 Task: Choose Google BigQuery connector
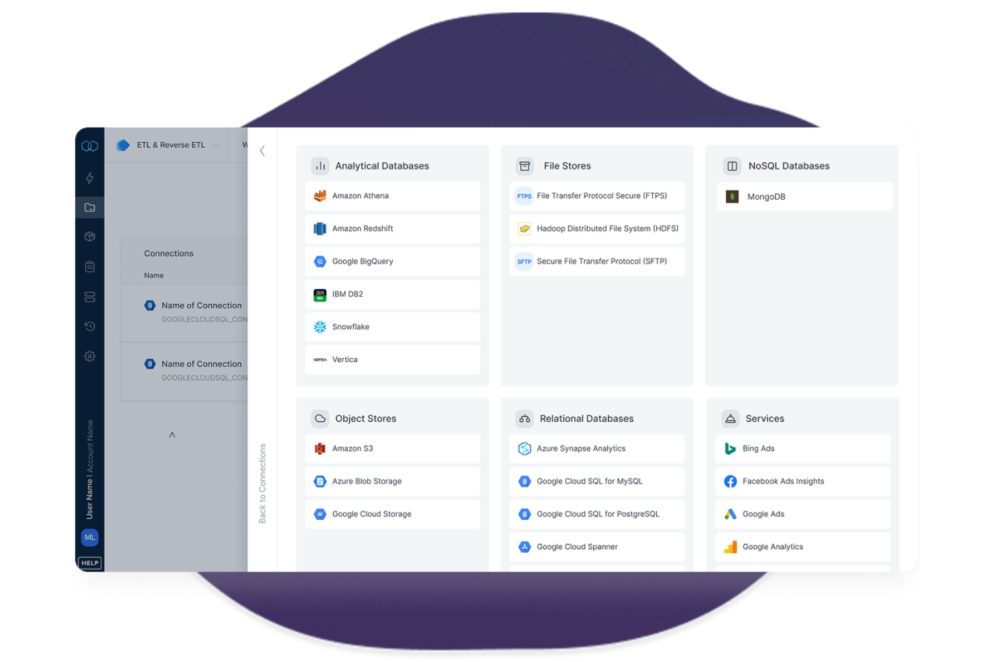(x=392, y=262)
